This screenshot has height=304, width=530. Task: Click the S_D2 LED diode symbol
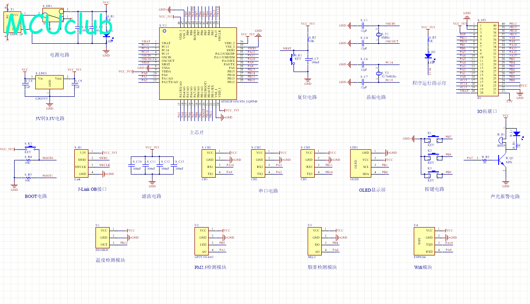[x=429, y=56]
